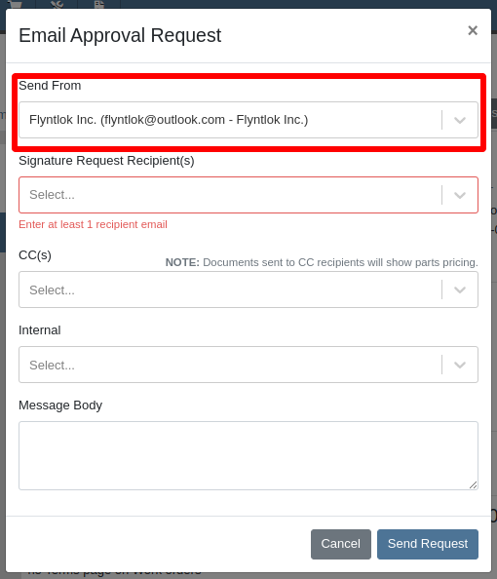497x579 pixels.
Task: Click the Flyntlok Inc. sender value
Action: pos(169,120)
